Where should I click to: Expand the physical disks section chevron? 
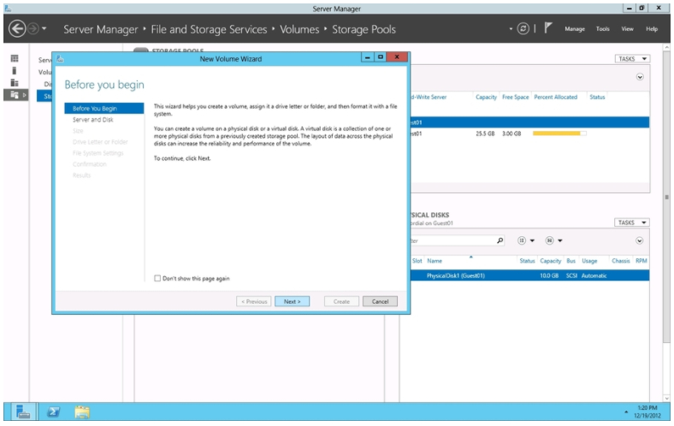point(640,240)
